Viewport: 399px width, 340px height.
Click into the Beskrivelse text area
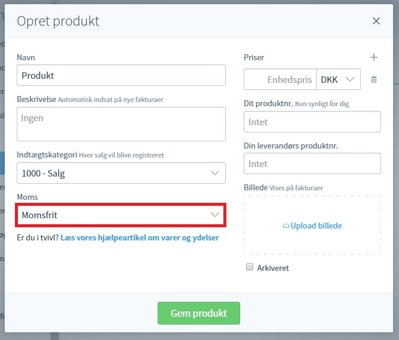(121, 124)
